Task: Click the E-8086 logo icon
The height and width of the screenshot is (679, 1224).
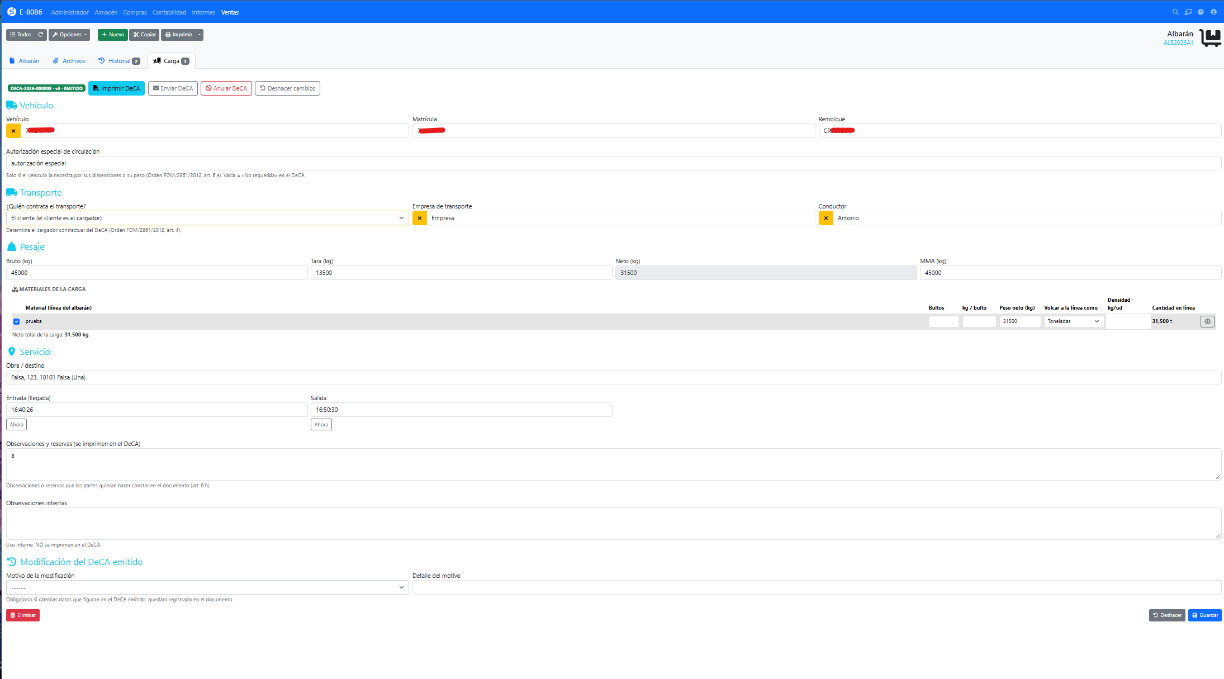Action: coord(12,12)
